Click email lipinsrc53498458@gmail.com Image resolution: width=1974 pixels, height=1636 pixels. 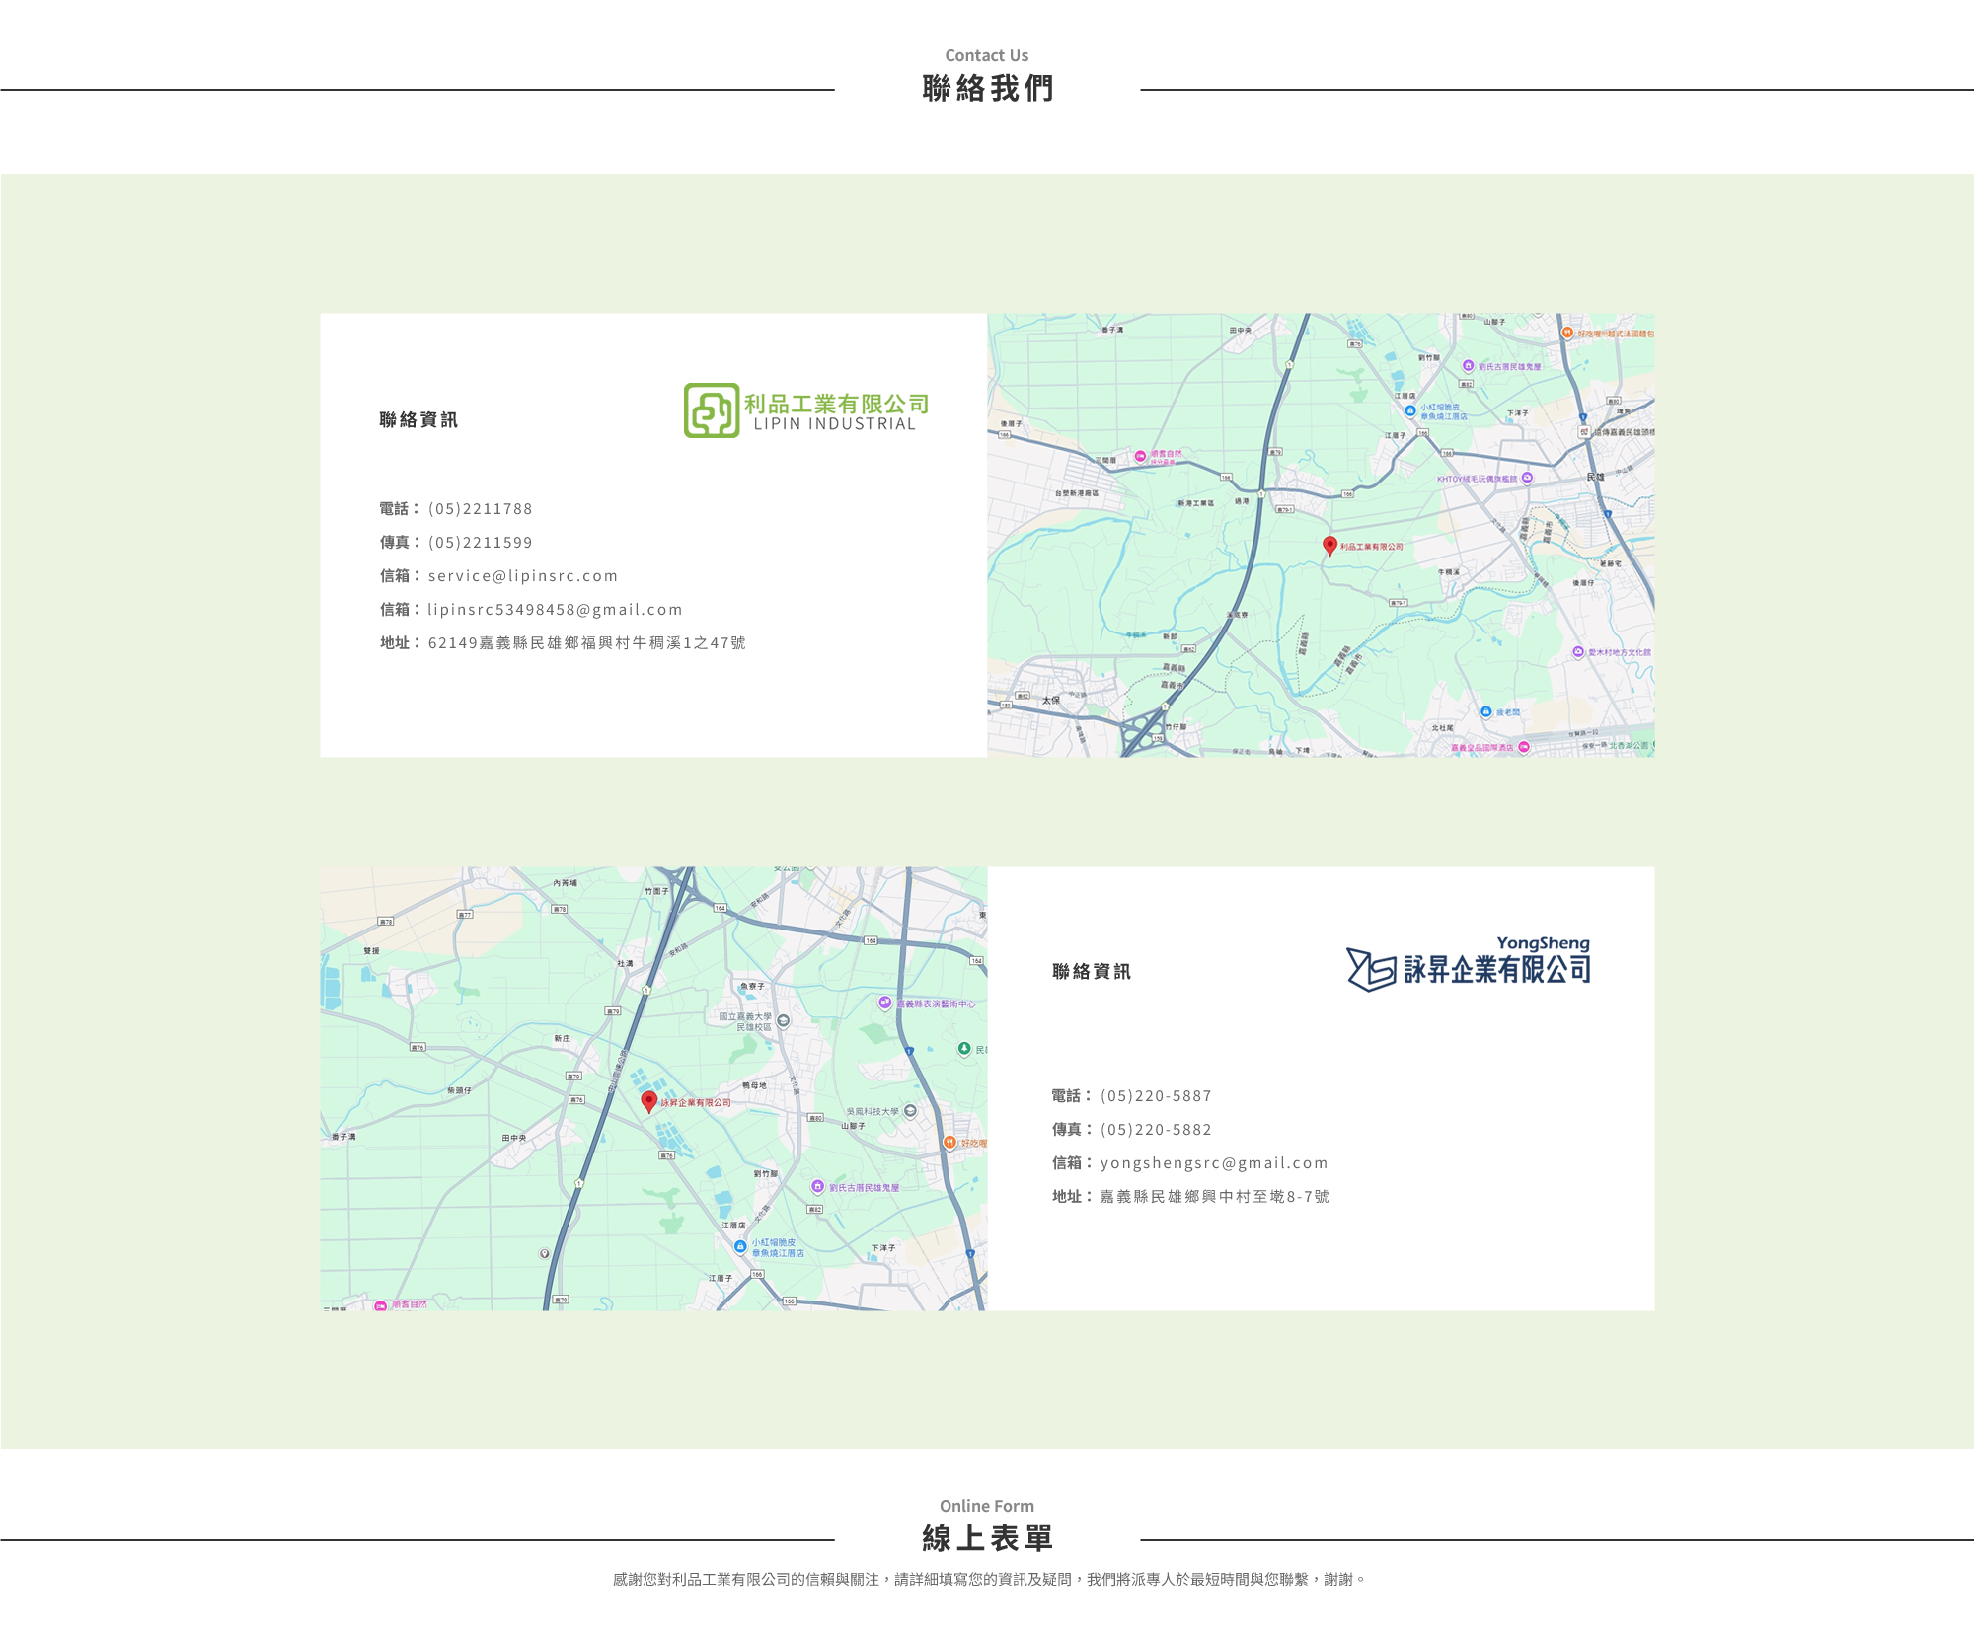[555, 610]
